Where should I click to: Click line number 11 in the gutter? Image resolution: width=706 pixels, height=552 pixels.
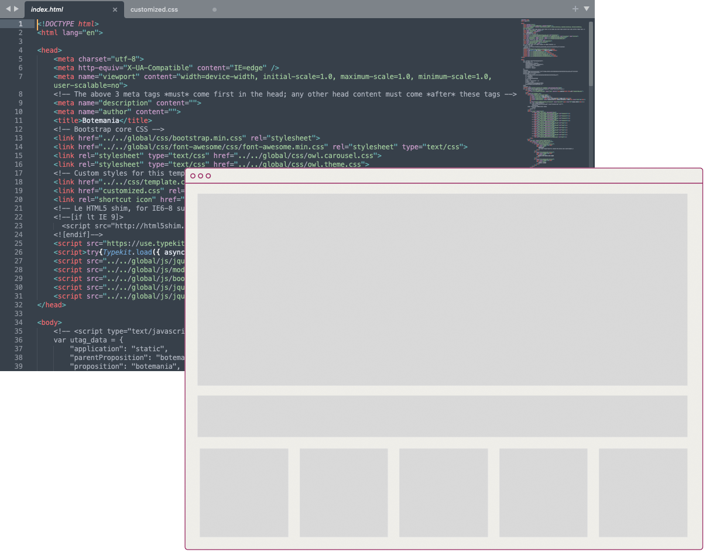[x=18, y=121]
